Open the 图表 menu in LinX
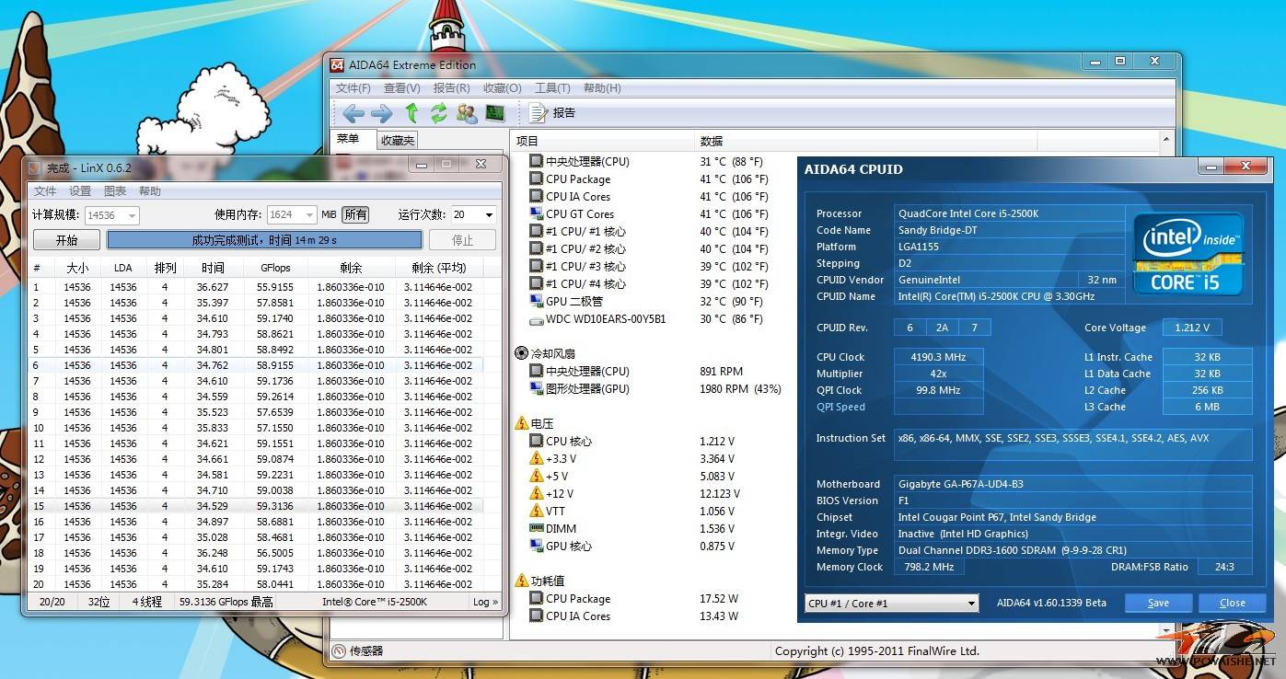This screenshot has height=679, width=1286. click(115, 191)
